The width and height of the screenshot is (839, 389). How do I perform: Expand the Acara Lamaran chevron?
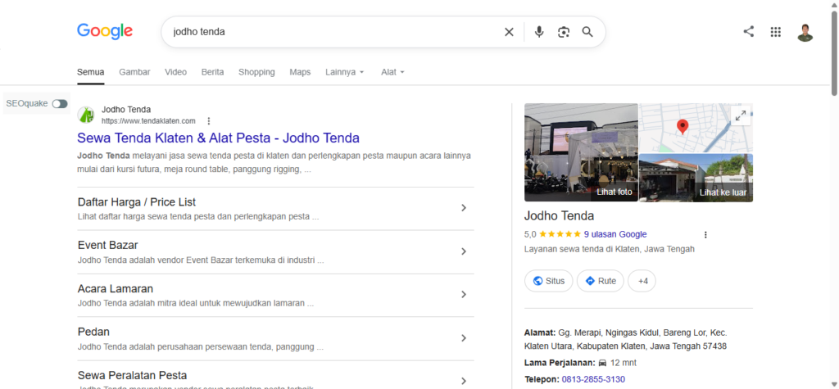(x=464, y=294)
